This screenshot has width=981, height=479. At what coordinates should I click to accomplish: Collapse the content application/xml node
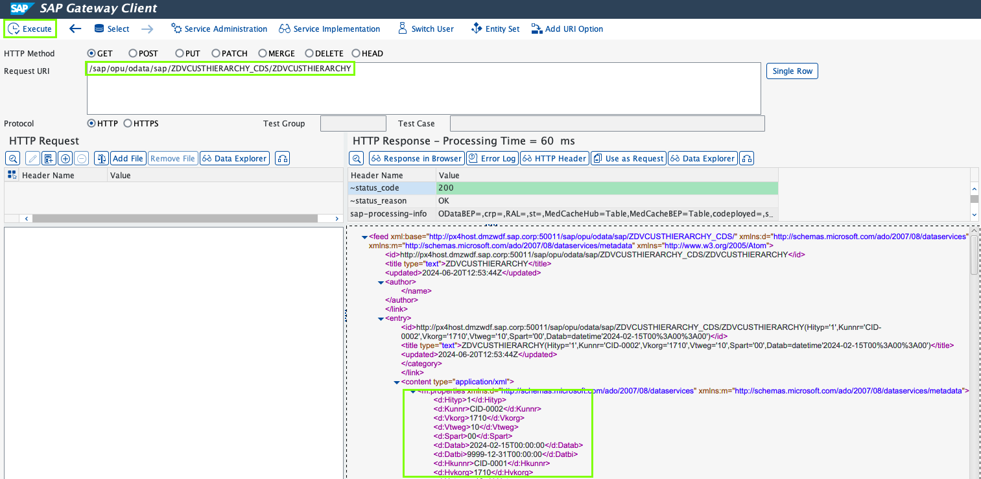[x=396, y=382]
